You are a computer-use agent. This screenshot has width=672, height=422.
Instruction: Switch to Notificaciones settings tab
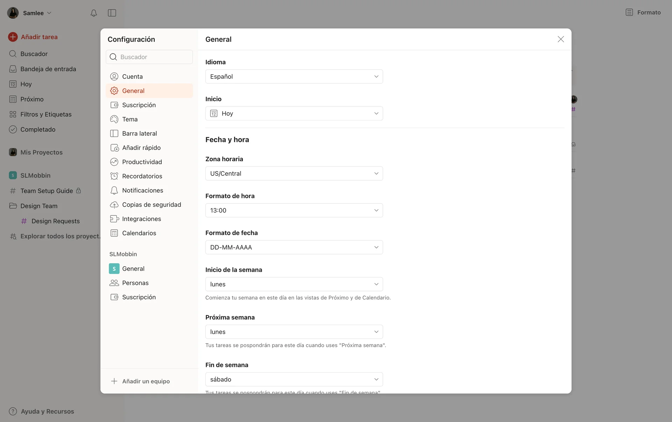point(142,191)
